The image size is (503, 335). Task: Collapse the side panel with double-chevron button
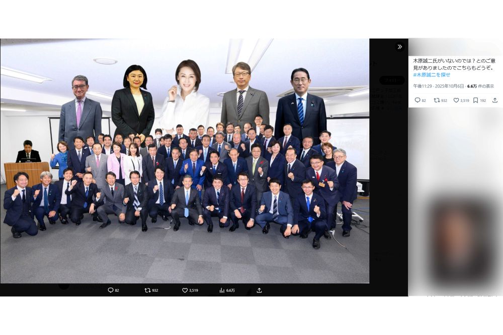point(399,47)
